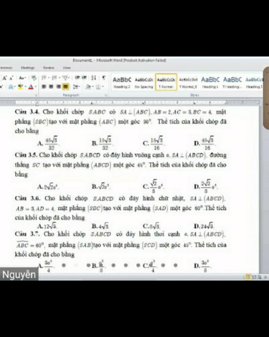269x337 pixels.
Task: Apply the No Spacing style
Action: click(144, 82)
